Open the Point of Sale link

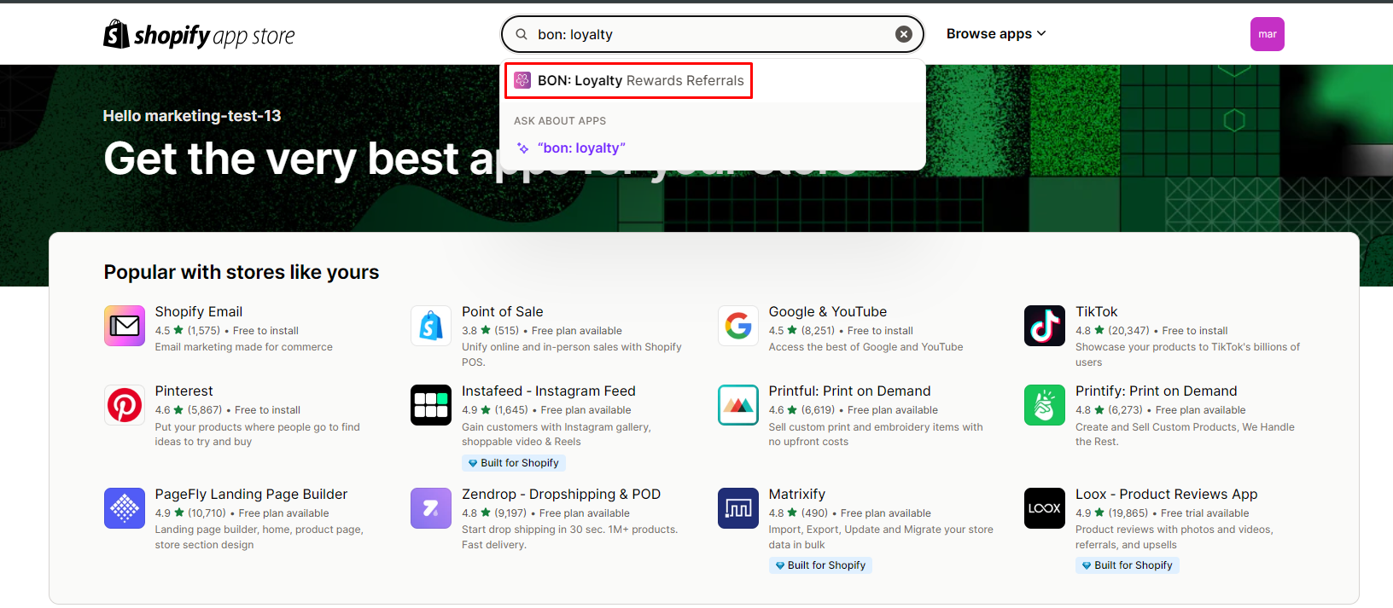(503, 312)
